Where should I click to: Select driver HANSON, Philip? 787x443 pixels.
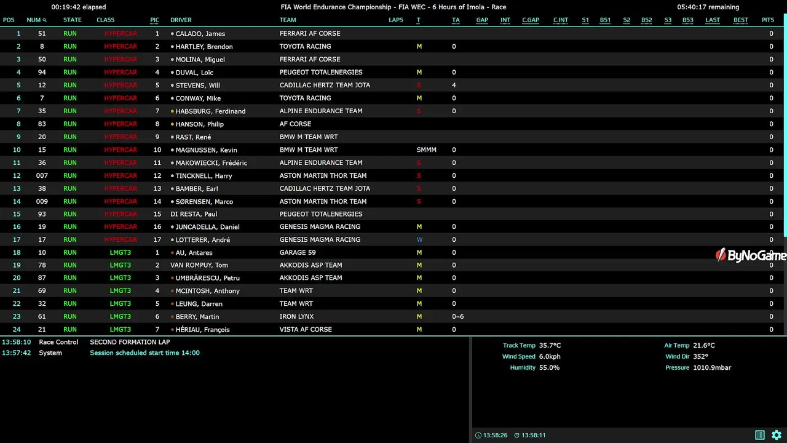point(199,124)
